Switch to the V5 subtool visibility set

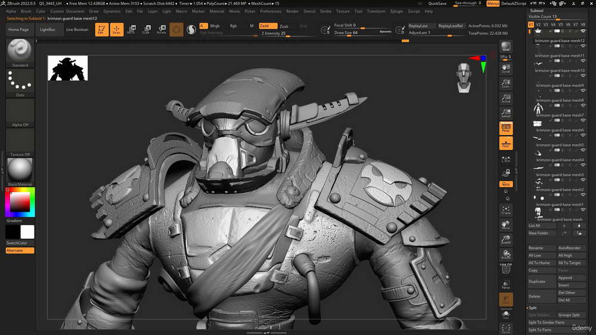[561, 24]
